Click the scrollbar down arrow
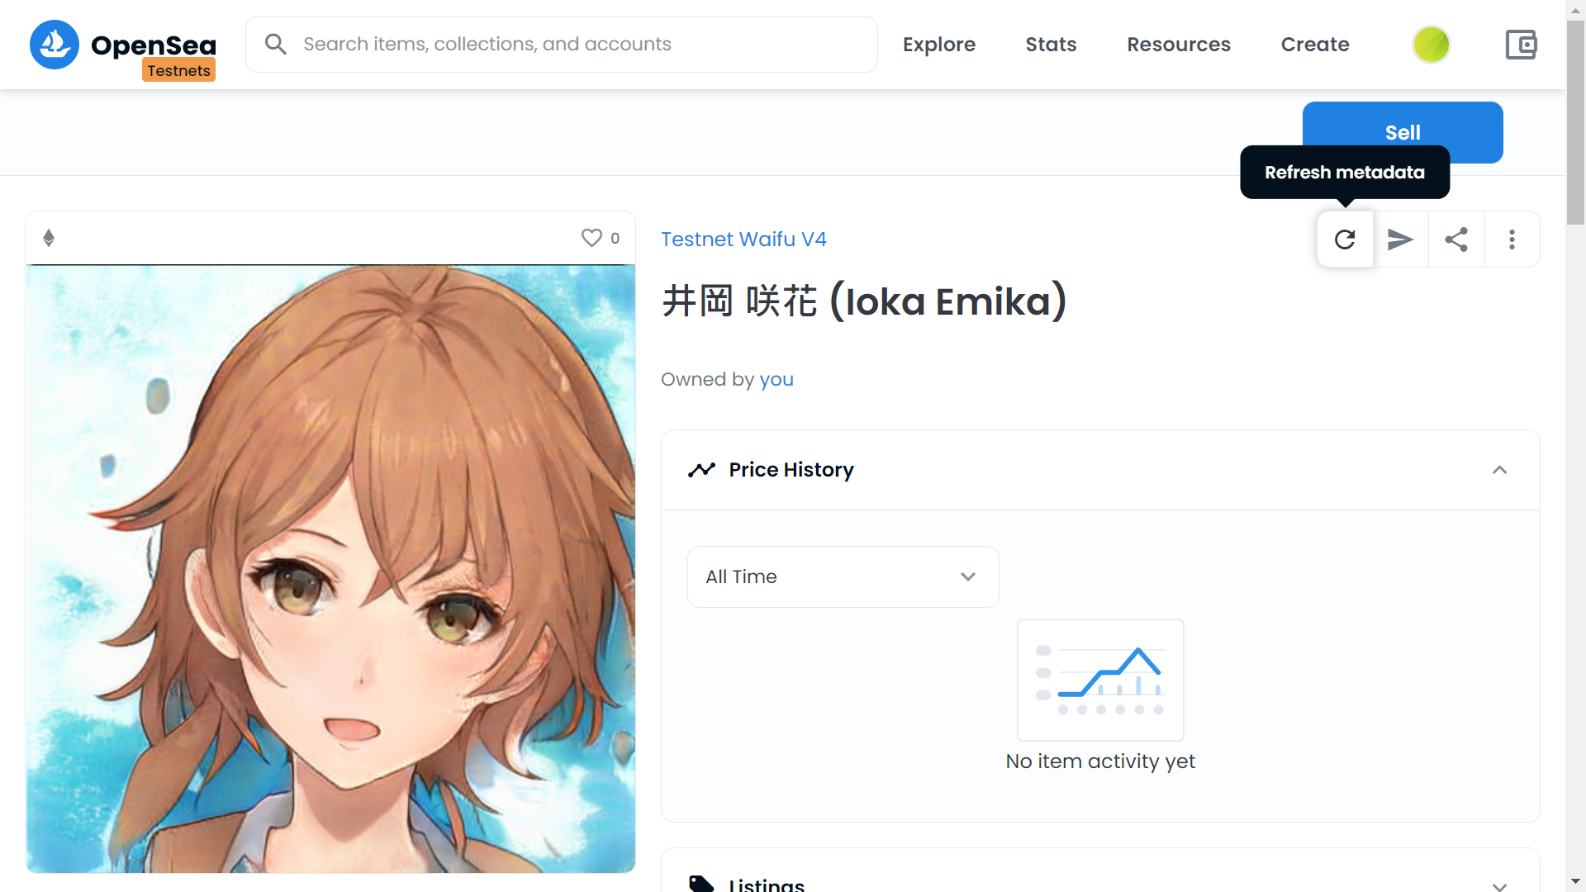This screenshot has height=892, width=1586. pos(1576,882)
